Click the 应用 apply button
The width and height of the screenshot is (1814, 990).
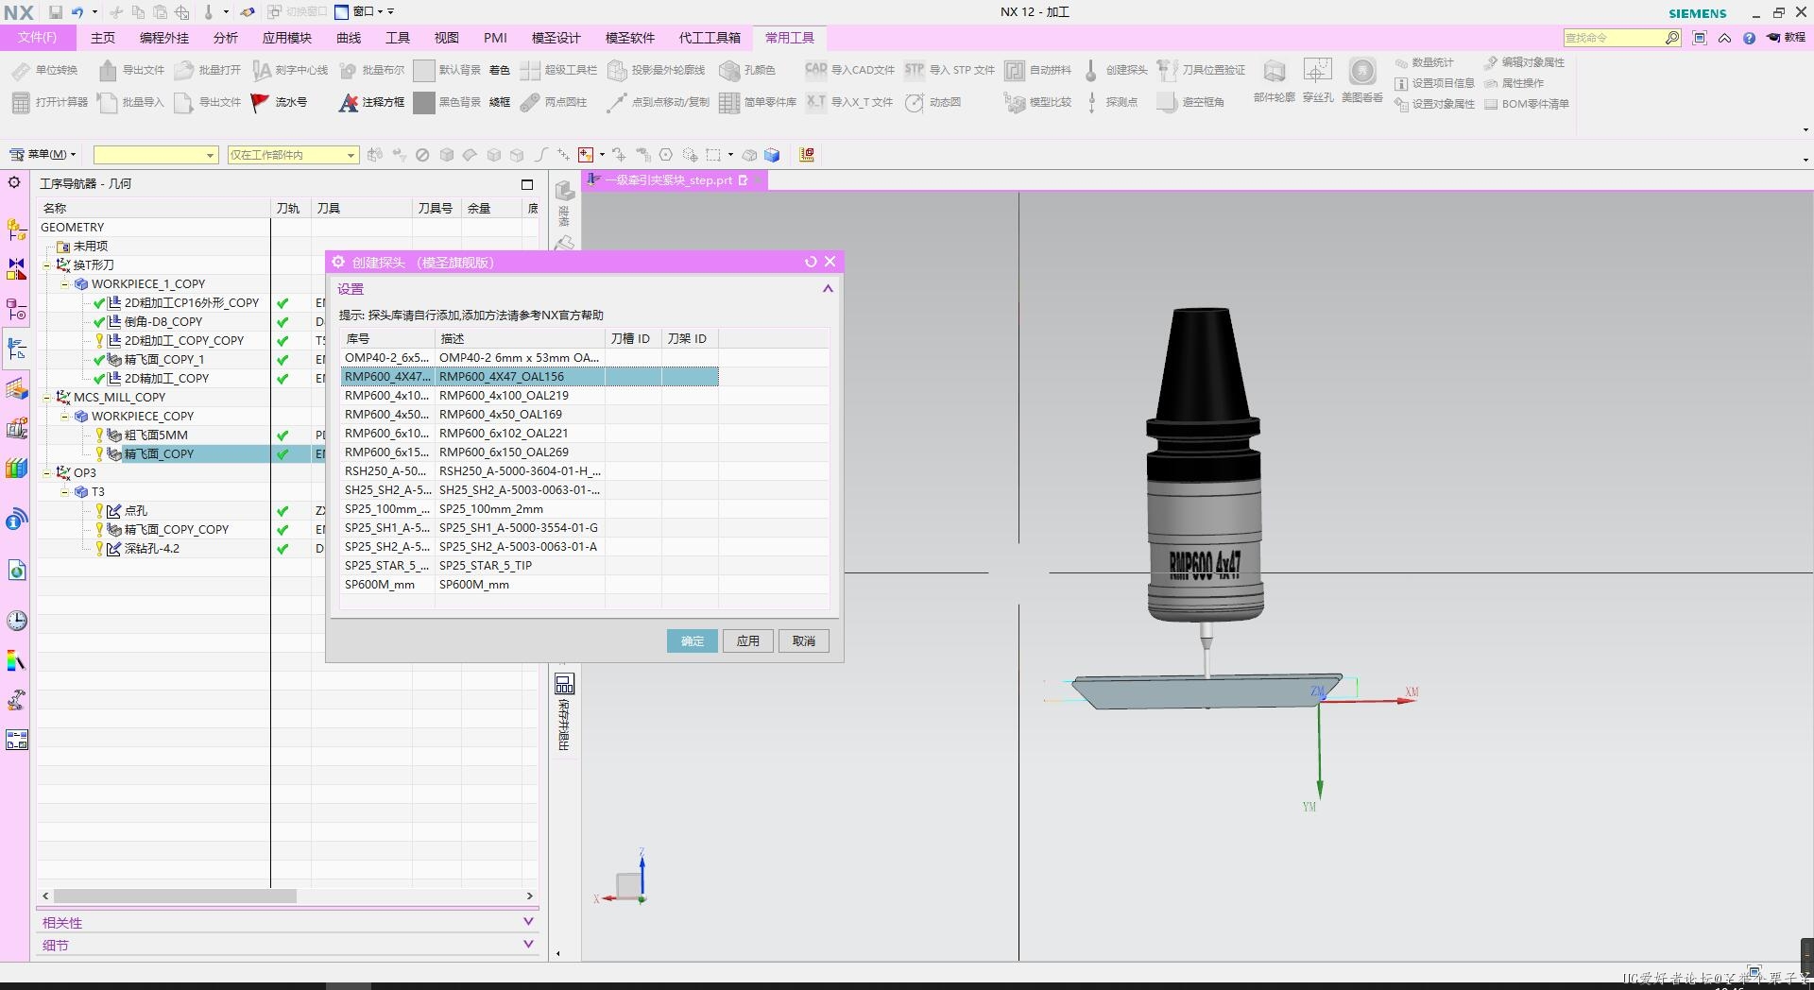[748, 640]
